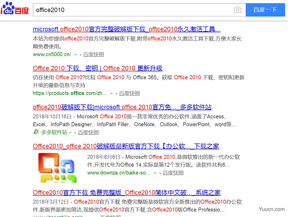This screenshot has width=288, height=217.
Task: Click the 多多软件站 site favicon
Action: pyautogui.click(x=36, y=132)
